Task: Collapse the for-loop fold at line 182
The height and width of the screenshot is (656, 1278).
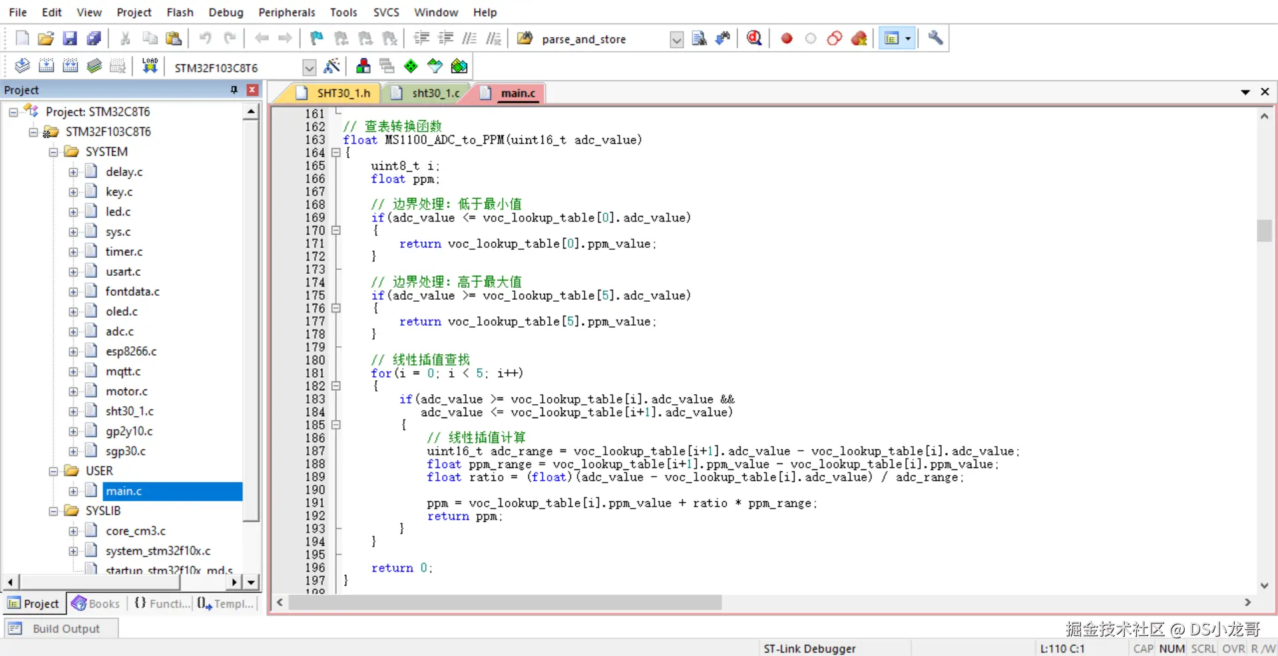Action: (336, 386)
